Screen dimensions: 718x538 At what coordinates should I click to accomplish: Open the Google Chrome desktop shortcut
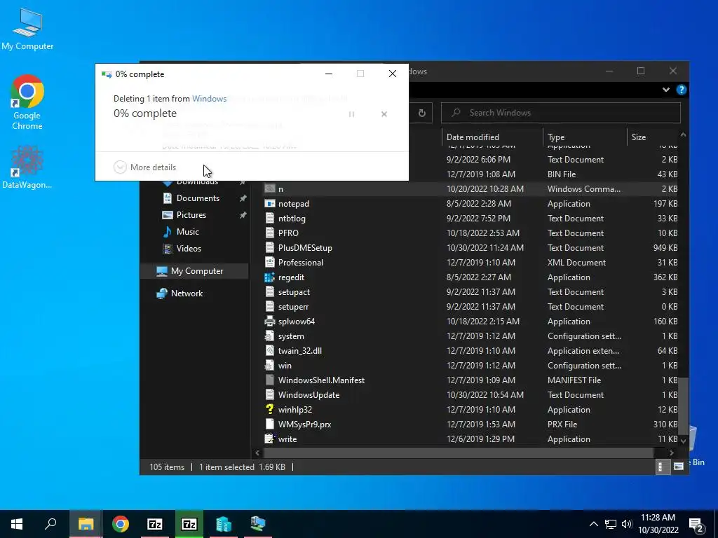[x=27, y=102]
